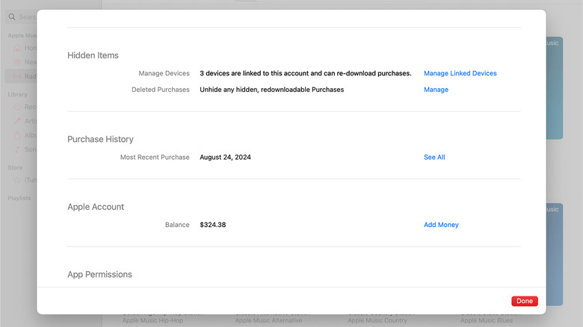
Task: Select the '$324.38' balance value
Action: [x=213, y=225]
